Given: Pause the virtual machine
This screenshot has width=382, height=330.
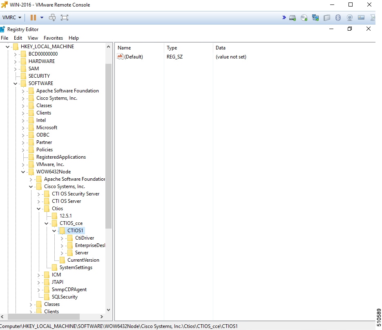Looking at the screenshot, I should (34, 18).
